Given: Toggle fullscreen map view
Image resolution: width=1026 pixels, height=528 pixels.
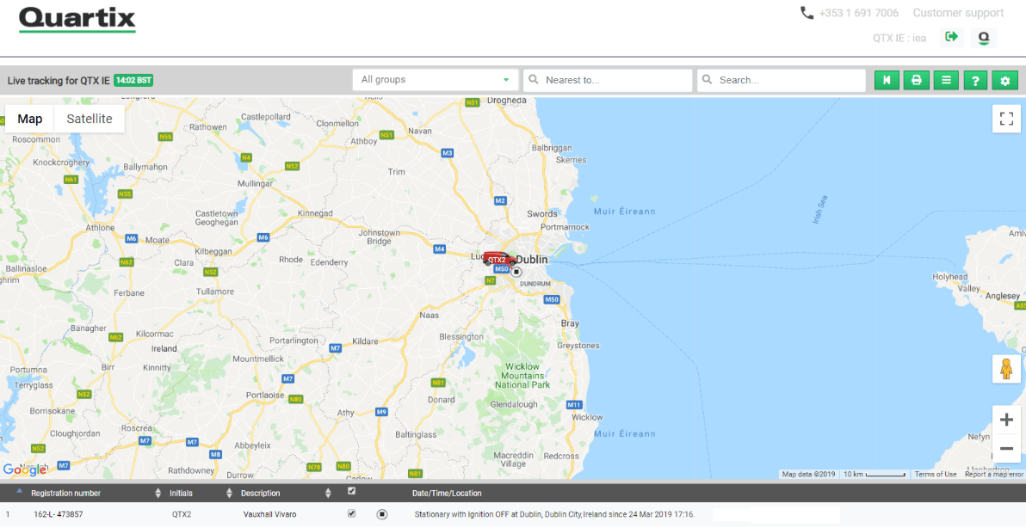Looking at the screenshot, I should pyautogui.click(x=1006, y=119).
